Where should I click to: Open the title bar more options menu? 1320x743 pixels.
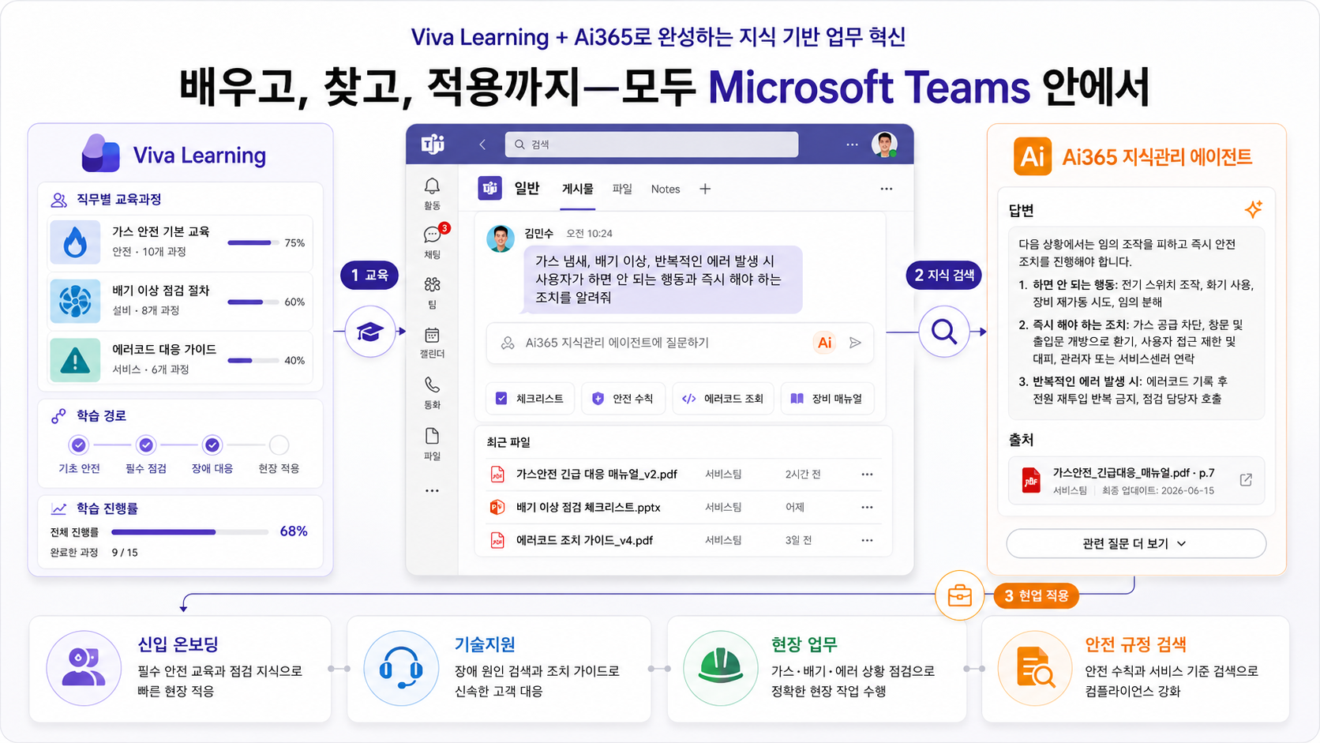(852, 144)
